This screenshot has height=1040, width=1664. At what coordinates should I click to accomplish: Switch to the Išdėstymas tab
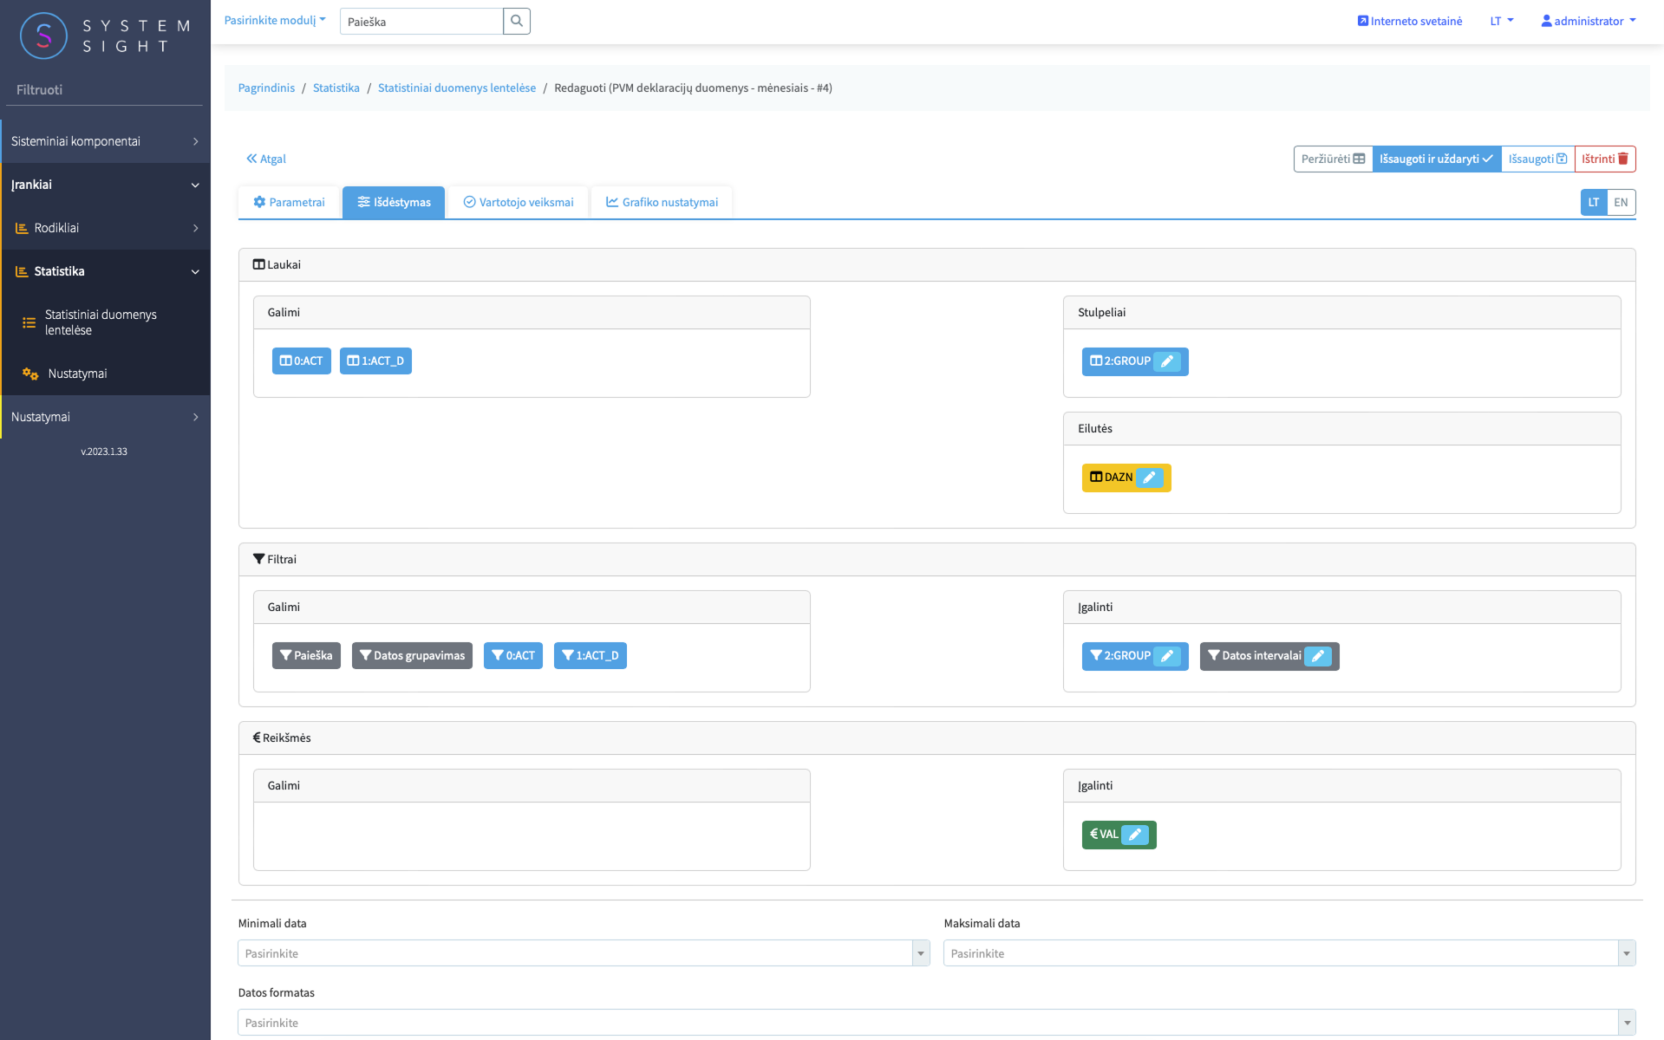pyautogui.click(x=394, y=202)
